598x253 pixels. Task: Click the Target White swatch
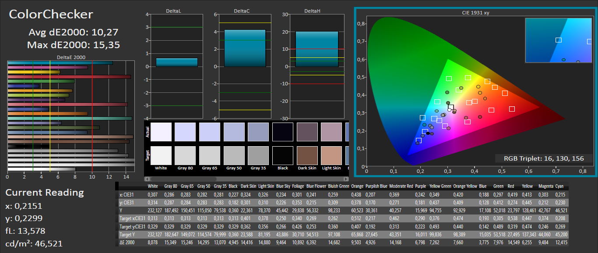coord(161,155)
